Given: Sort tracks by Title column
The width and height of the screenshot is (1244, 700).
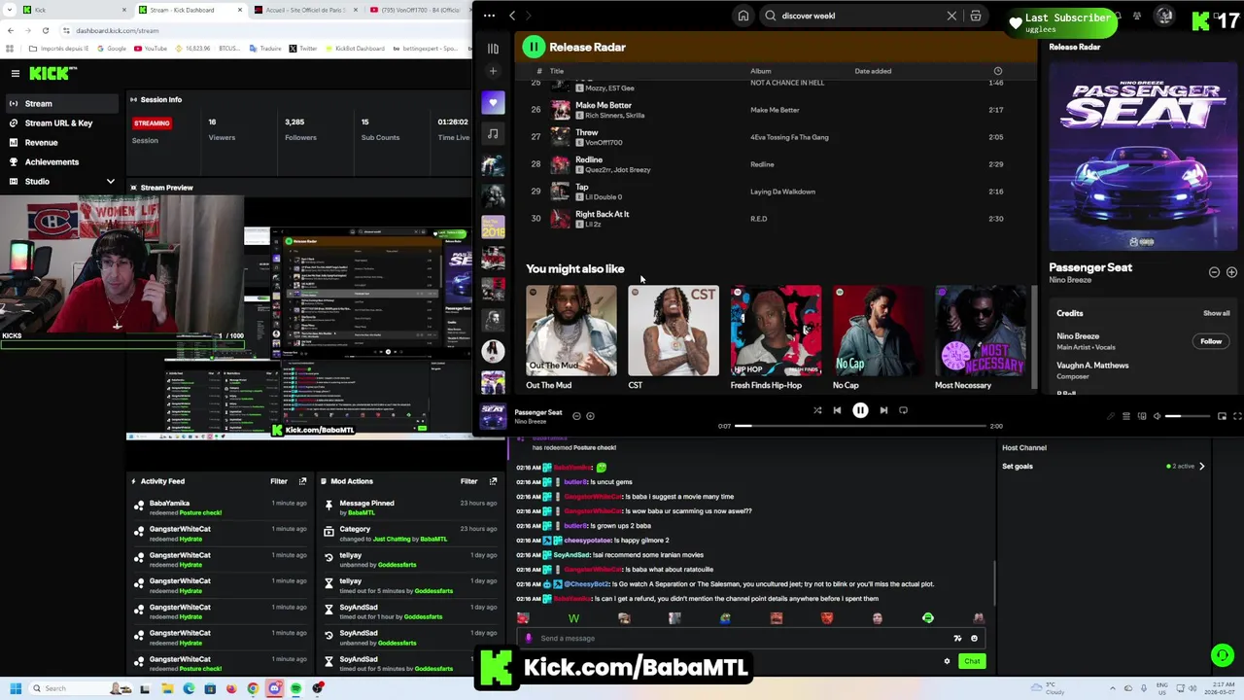Looking at the screenshot, I should 557,71.
